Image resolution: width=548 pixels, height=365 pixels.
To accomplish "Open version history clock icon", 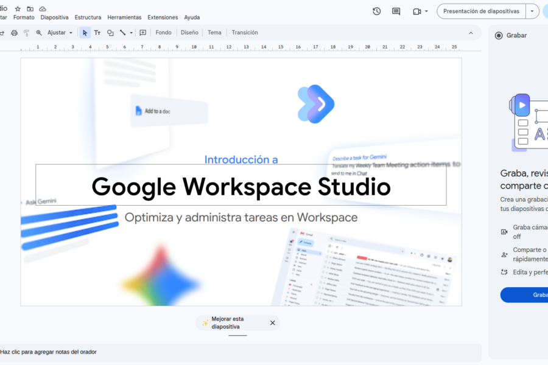I will pos(376,11).
